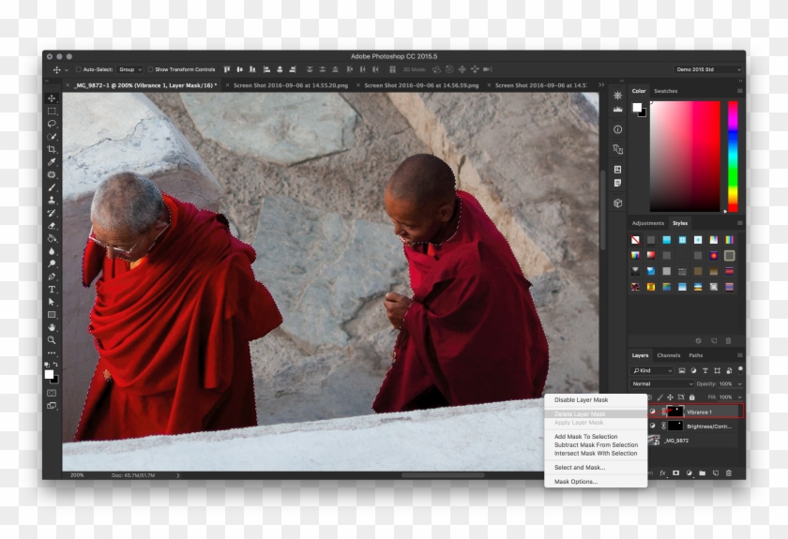
Task: Open the tool preset picker arrow
Action: click(66, 69)
